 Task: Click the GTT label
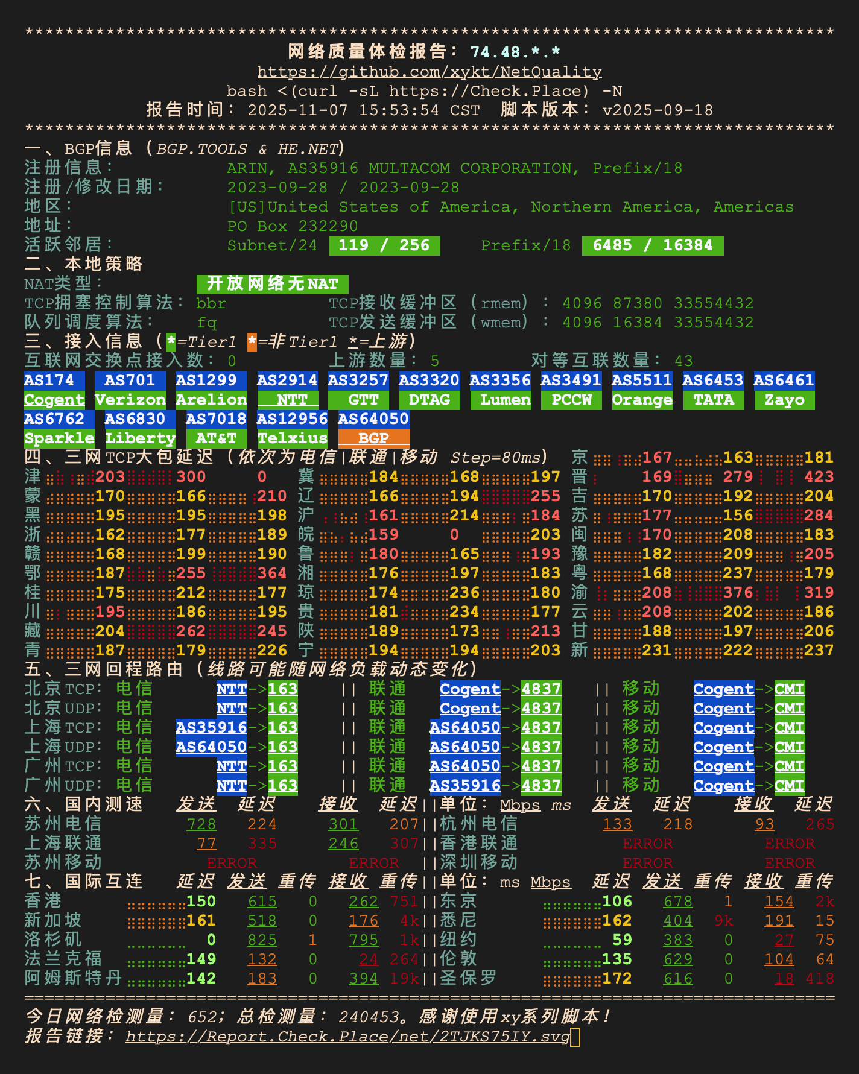point(358,400)
